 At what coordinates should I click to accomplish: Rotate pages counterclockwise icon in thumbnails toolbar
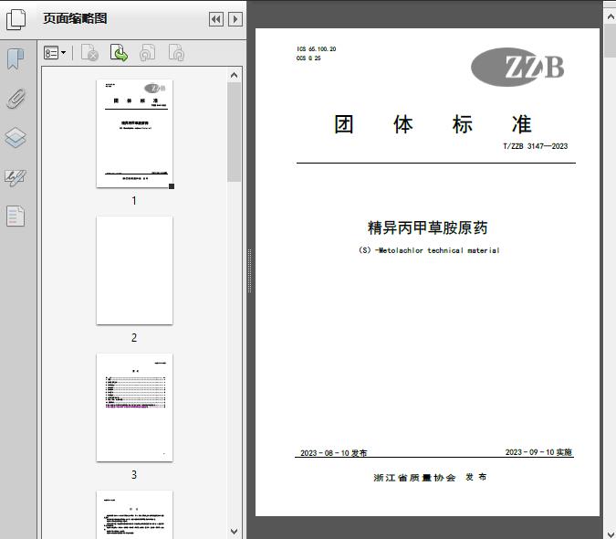[147, 54]
